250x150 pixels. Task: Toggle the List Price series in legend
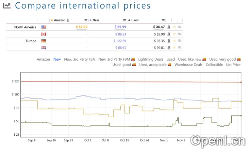point(233,65)
